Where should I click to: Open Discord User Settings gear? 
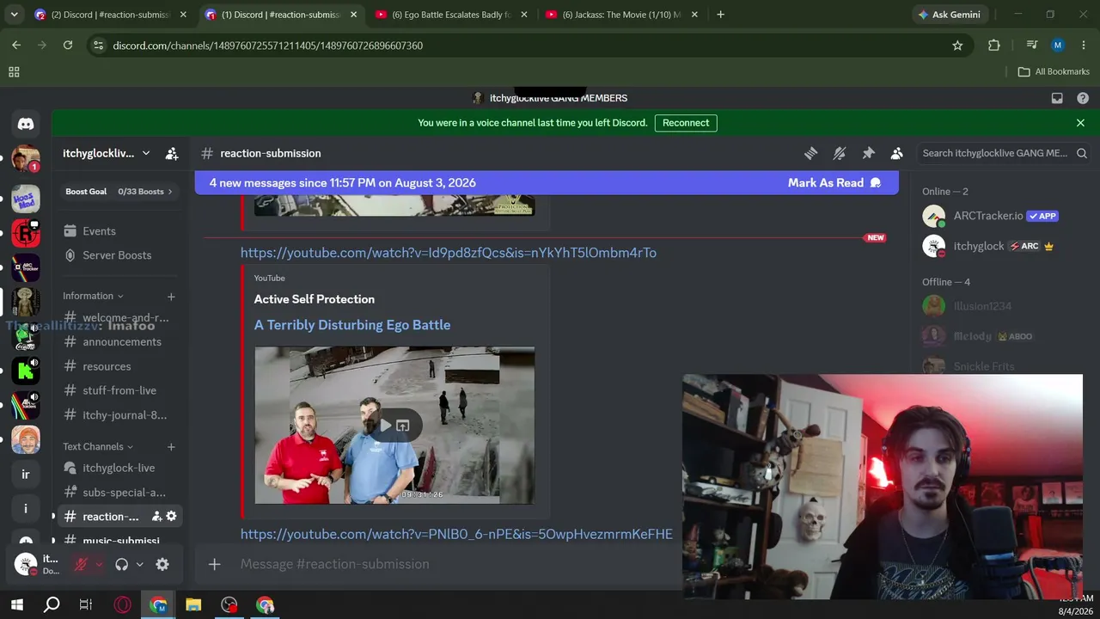pos(162,565)
